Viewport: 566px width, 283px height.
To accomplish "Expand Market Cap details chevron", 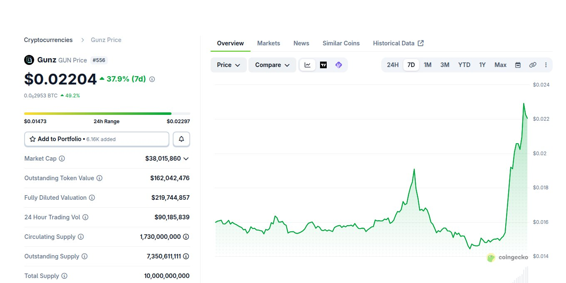I will (x=186, y=159).
